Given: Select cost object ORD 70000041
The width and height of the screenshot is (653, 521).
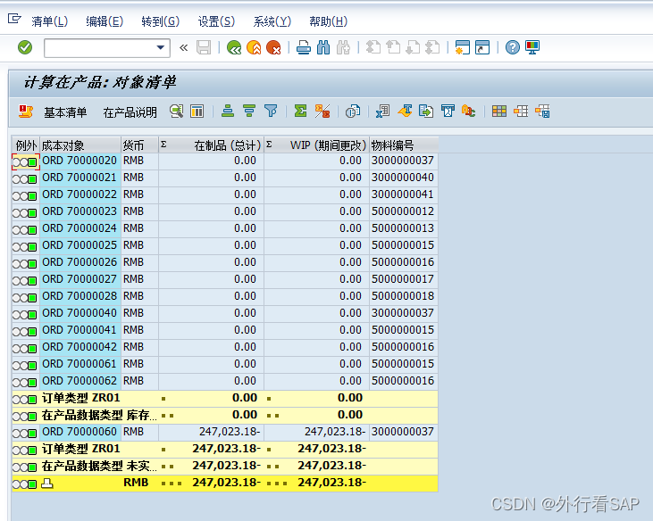Looking at the screenshot, I should 80,330.
